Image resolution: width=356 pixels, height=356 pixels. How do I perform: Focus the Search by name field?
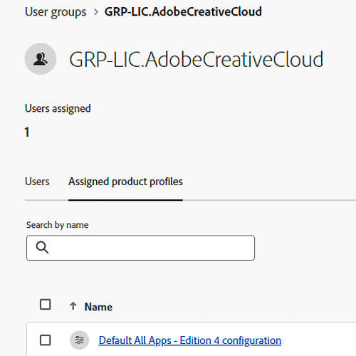pos(140,248)
